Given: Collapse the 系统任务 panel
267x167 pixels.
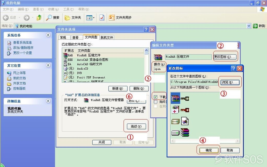Looking at the screenshot, I should (x=48, y=35).
